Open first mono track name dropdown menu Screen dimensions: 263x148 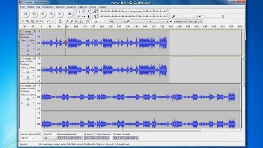point(34,31)
